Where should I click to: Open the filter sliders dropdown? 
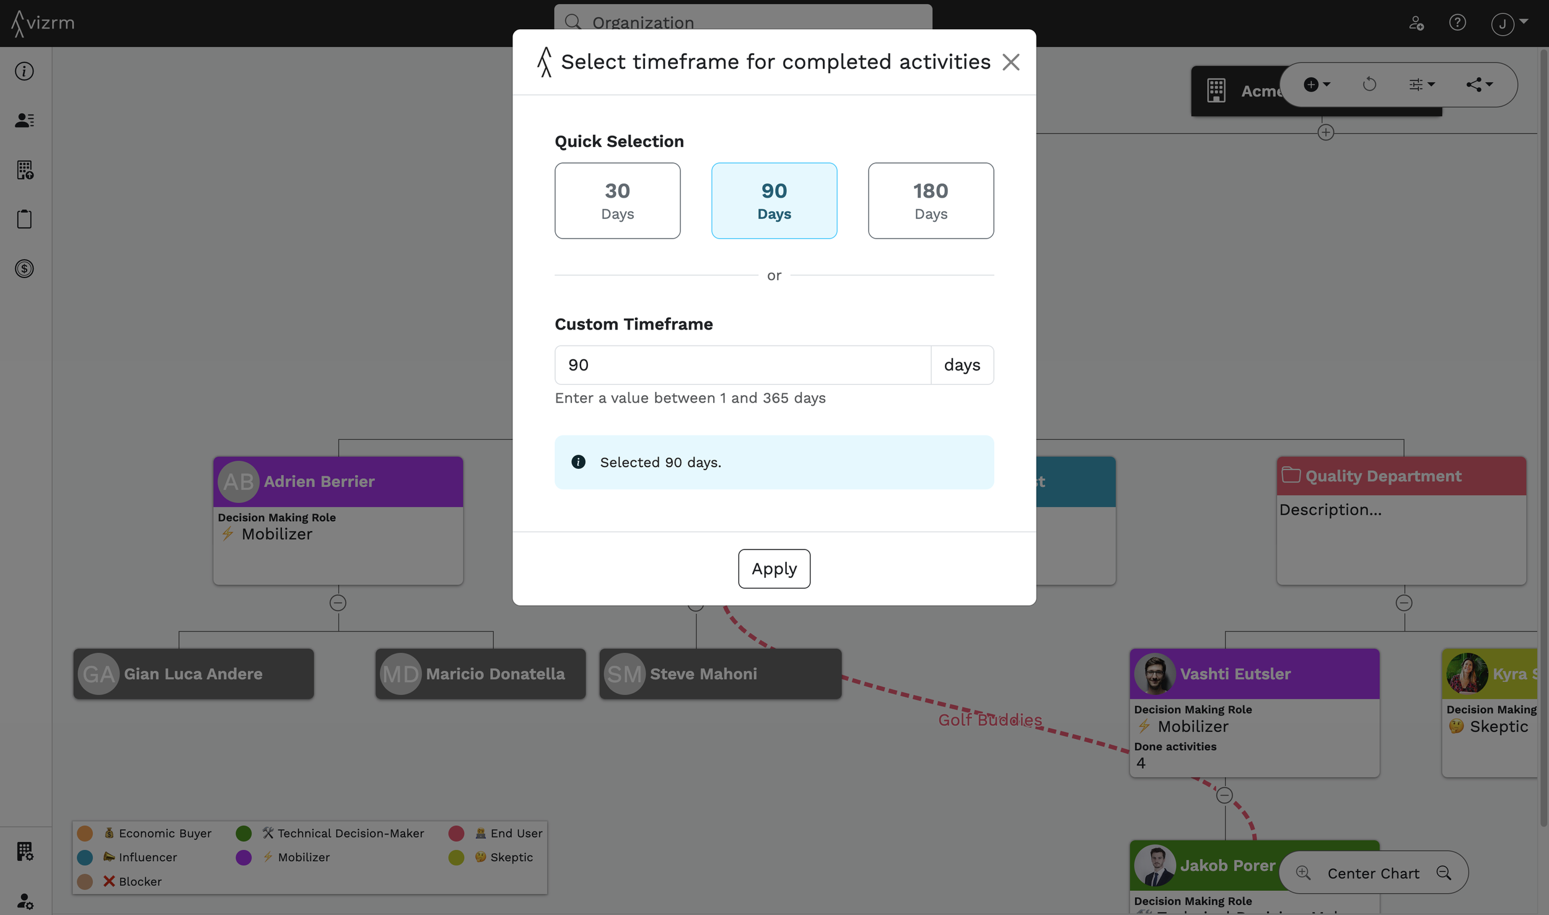click(x=1421, y=84)
